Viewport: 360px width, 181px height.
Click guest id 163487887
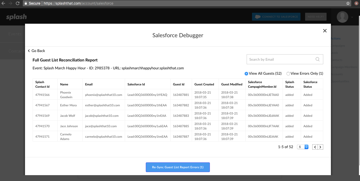pos(181,136)
